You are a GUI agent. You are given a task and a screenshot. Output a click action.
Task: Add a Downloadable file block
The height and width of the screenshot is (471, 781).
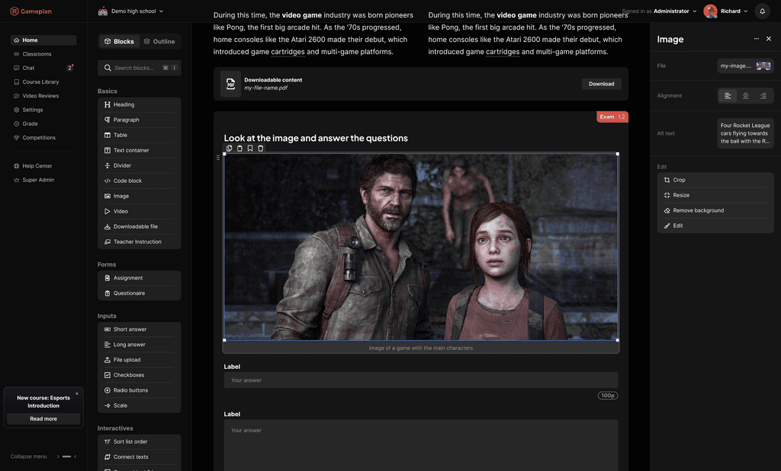140,226
